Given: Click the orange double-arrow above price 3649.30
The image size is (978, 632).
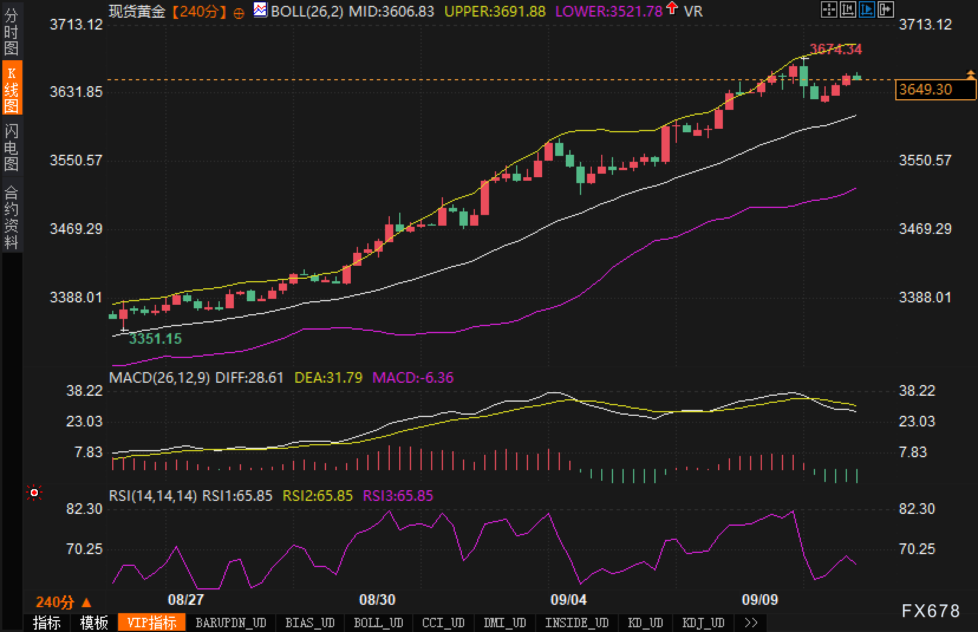Looking at the screenshot, I should pyautogui.click(x=970, y=74).
